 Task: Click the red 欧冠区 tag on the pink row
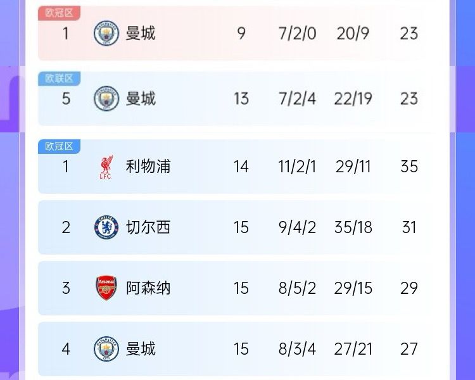[x=60, y=13]
